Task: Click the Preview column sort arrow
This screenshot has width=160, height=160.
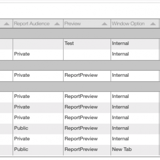Action: click(x=104, y=24)
